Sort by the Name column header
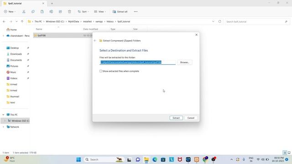Viewport: 292px width, 164px height. pos(39,29)
